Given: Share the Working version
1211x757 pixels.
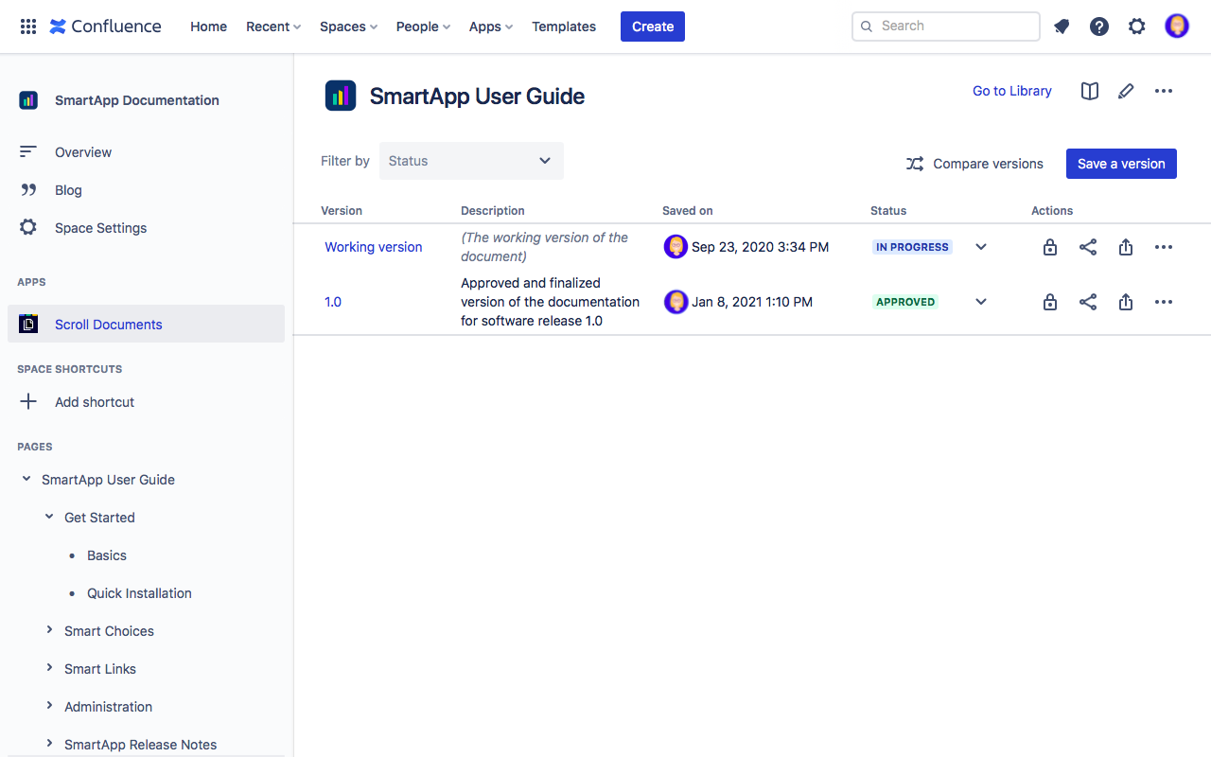Looking at the screenshot, I should pos(1087,246).
